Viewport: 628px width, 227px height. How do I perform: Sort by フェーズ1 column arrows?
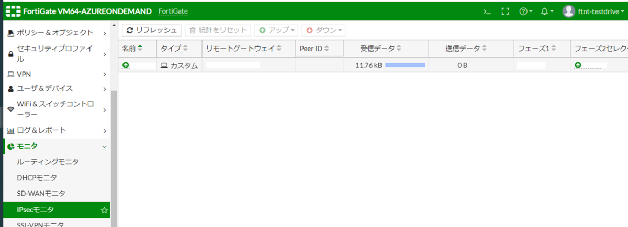554,49
